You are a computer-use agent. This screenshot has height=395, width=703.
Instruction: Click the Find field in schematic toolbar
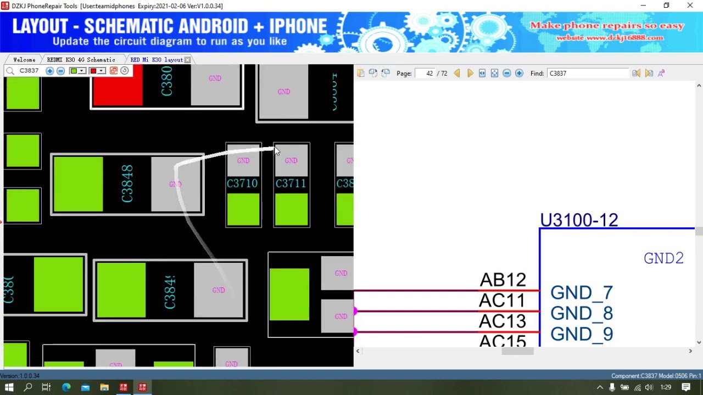pos(588,73)
